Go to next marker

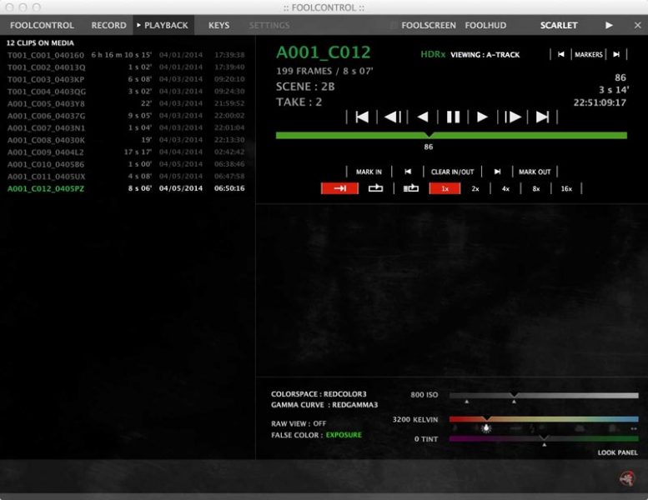(616, 54)
